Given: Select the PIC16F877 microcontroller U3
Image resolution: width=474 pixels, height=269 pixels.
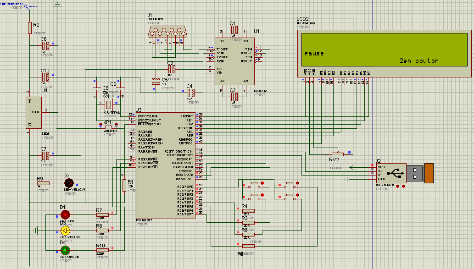Looking at the screenshot, I should point(166,165).
